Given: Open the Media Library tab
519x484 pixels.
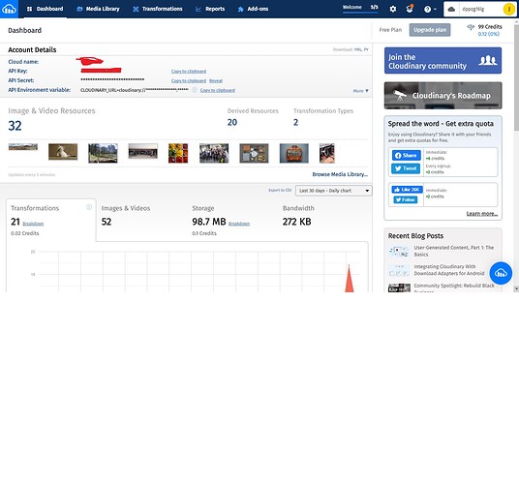Looking at the screenshot, I should (x=98, y=9).
